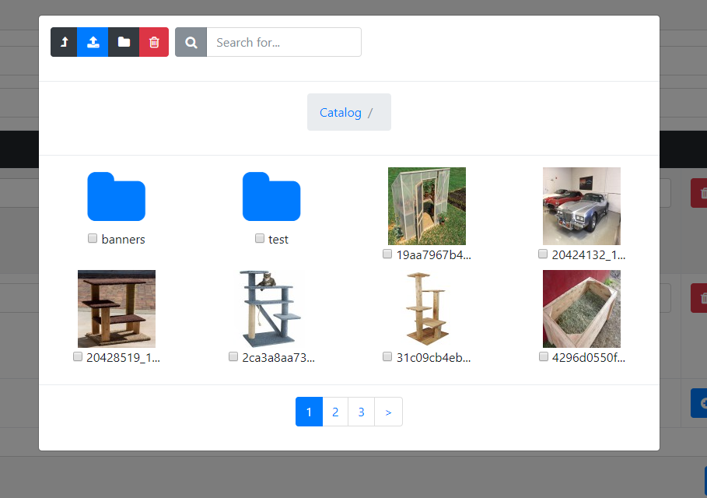The width and height of the screenshot is (707, 498).
Task: Select the greenhouse thumbnail image
Action: click(427, 206)
